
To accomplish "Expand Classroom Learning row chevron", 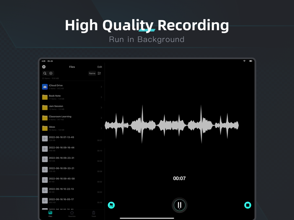I will [x=101, y=118].
